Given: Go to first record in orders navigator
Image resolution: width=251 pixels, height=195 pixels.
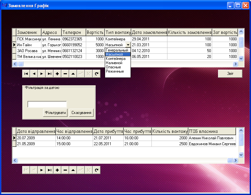Looking at the screenshot, I should click(26, 74).
